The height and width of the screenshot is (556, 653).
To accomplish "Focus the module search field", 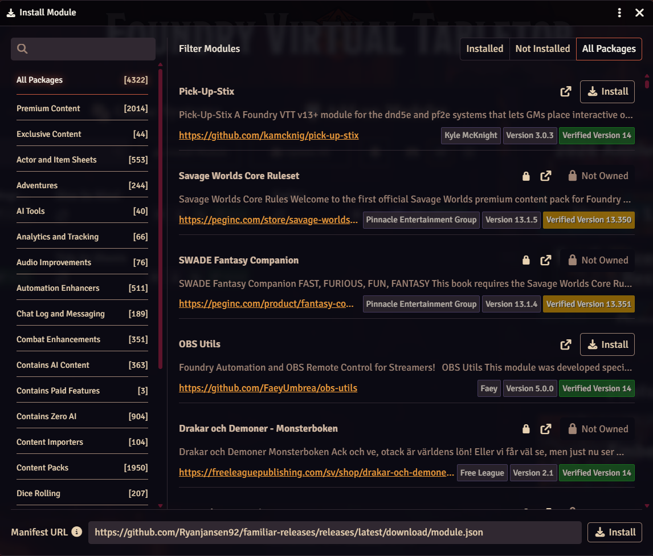I will click(x=83, y=49).
